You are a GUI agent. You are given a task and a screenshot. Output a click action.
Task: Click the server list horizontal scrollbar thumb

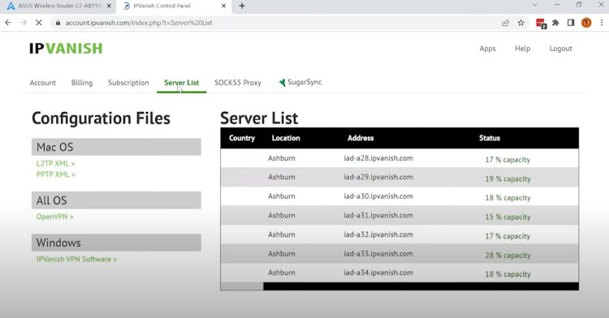[x=242, y=286]
